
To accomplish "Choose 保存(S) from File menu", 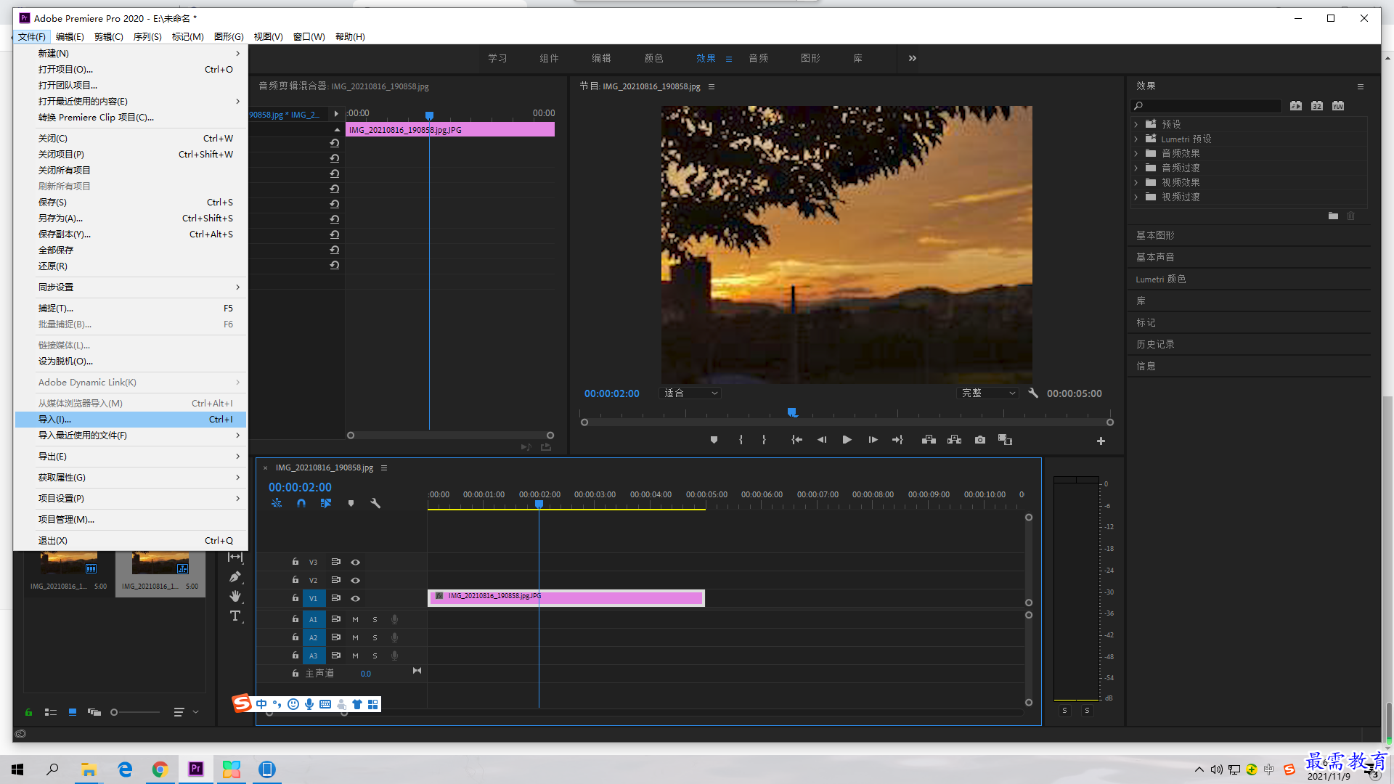I will tap(131, 202).
